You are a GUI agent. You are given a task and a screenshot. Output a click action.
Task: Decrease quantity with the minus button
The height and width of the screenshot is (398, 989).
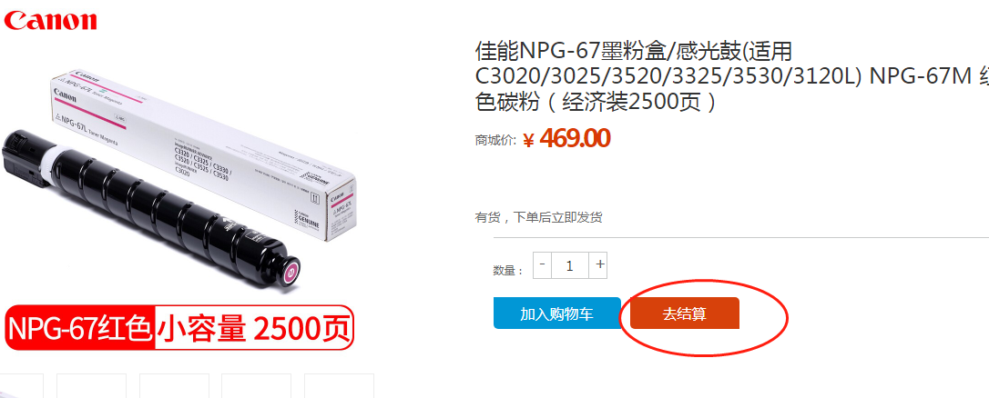543,265
